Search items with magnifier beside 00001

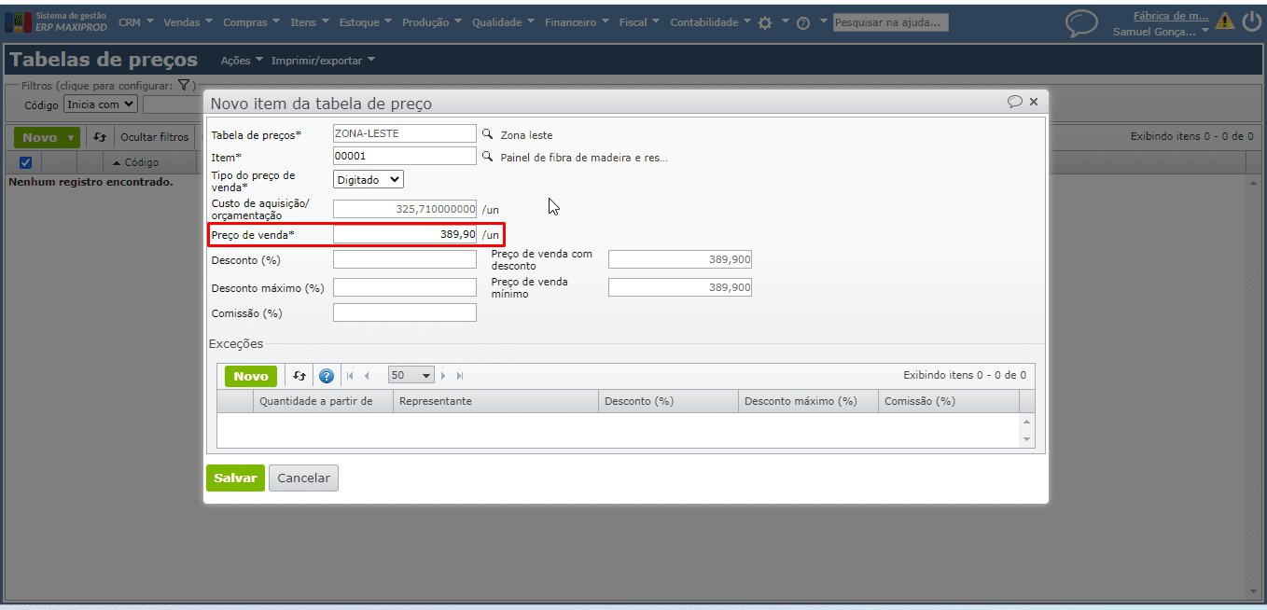pyautogui.click(x=487, y=157)
